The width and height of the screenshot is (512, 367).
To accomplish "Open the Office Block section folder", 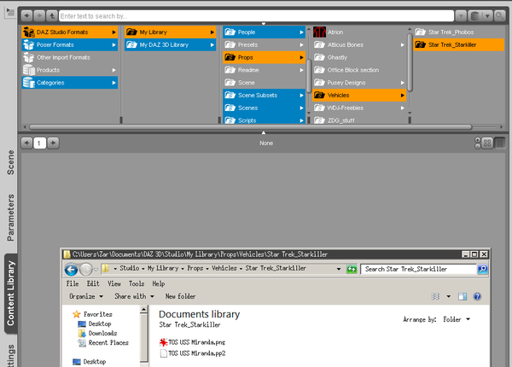I will (359, 70).
